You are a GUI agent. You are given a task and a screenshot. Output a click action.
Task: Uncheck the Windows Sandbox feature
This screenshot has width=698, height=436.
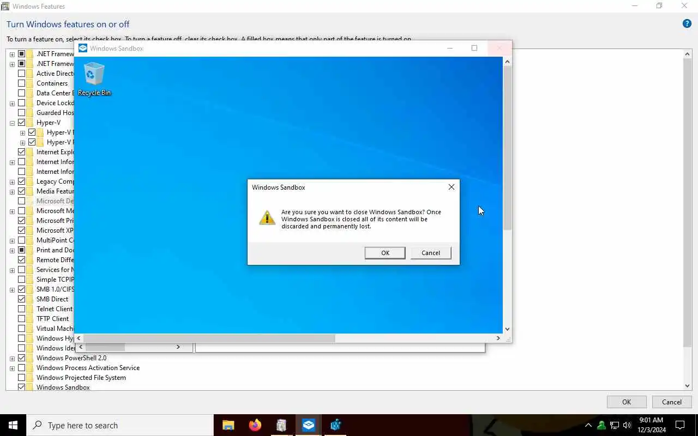pos(22,387)
